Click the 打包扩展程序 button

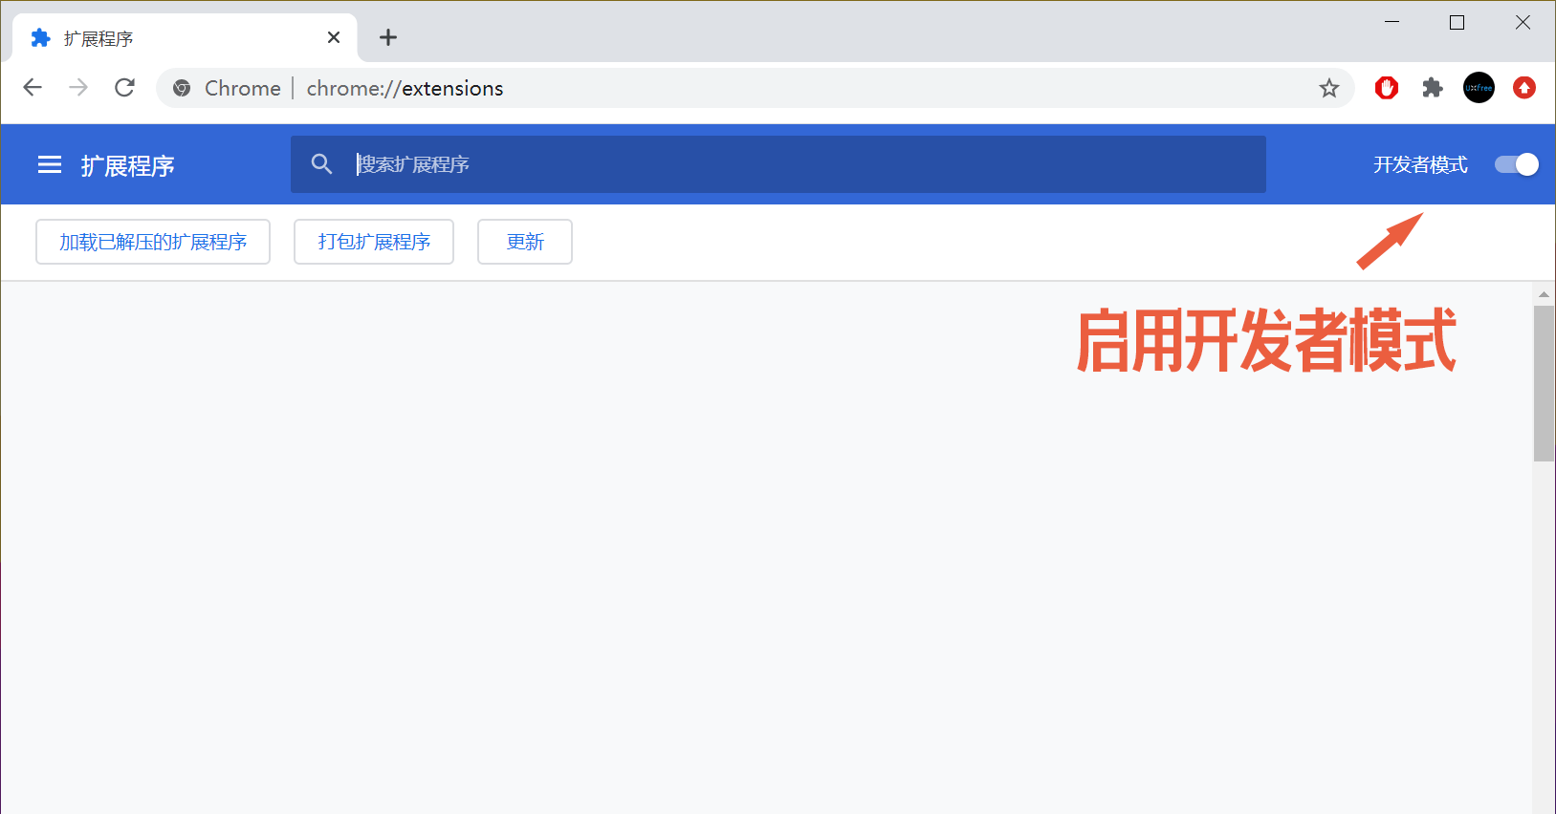click(x=374, y=242)
